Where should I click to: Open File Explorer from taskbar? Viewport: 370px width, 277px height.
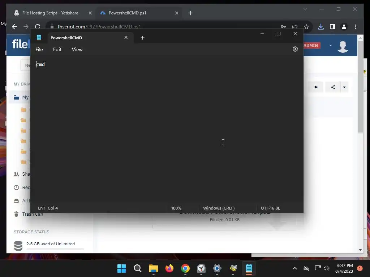click(153, 268)
